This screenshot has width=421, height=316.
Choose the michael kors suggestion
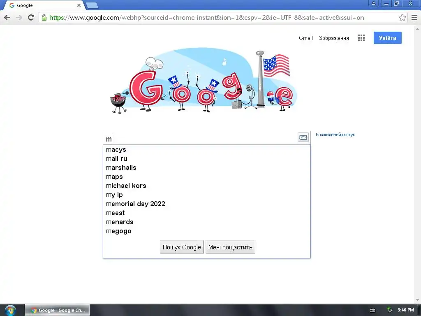[207, 186]
